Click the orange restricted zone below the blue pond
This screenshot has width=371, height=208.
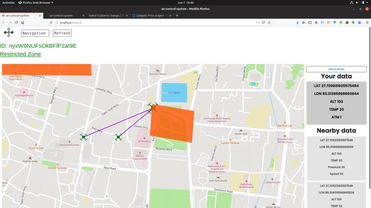tap(172, 124)
